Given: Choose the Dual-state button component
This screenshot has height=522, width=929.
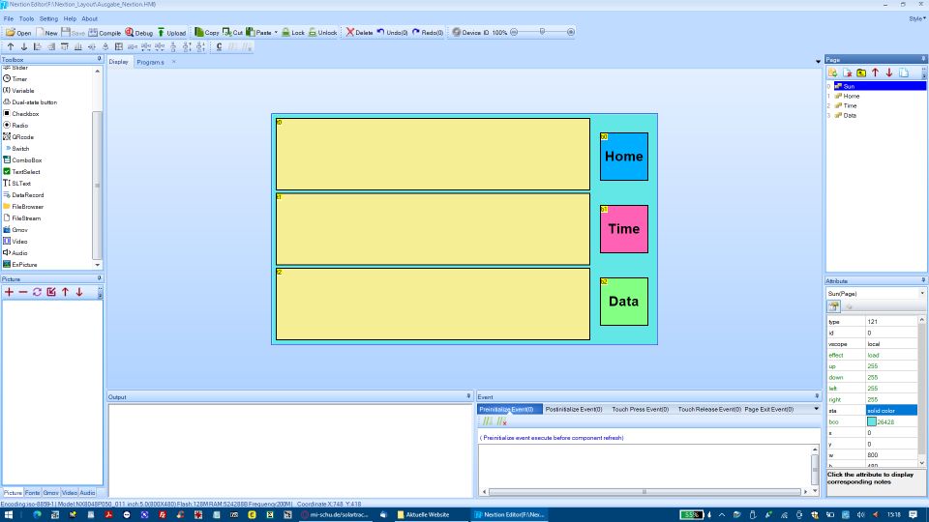Looking at the screenshot, I should [34, 102].
